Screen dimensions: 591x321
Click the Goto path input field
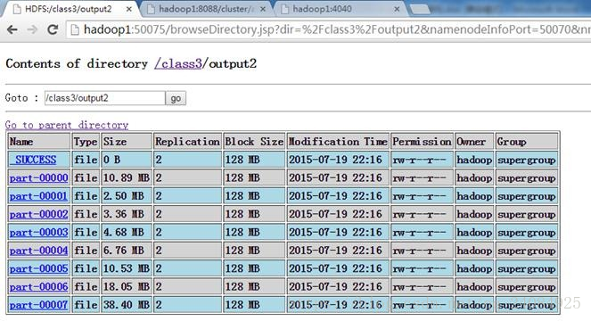tap(105, 98)
